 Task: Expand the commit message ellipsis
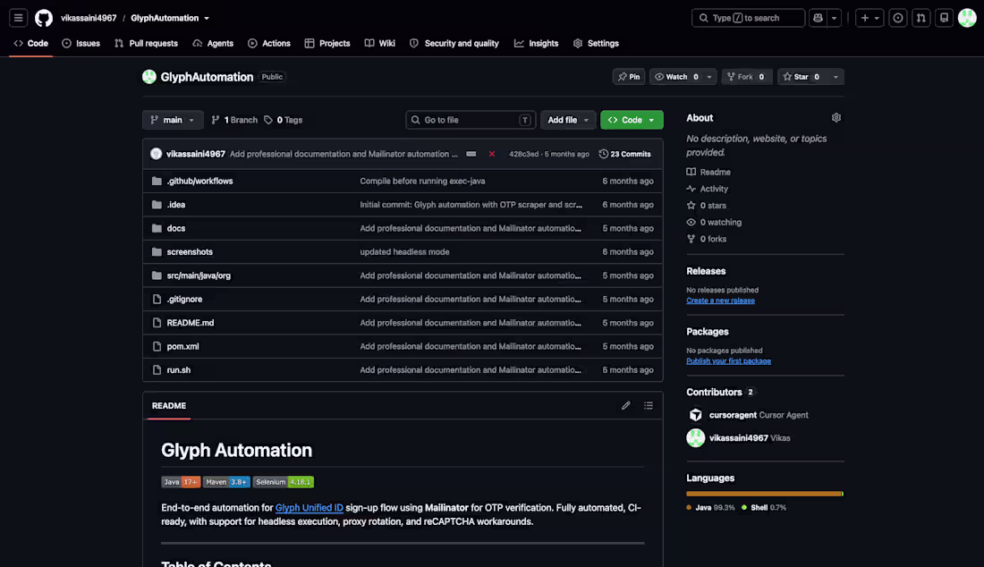click(471, 154)
